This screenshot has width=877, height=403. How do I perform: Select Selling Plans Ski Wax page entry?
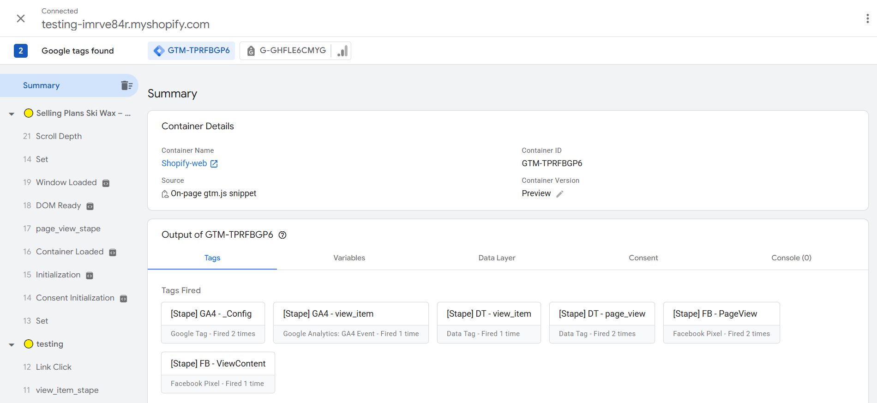(78, 113)
